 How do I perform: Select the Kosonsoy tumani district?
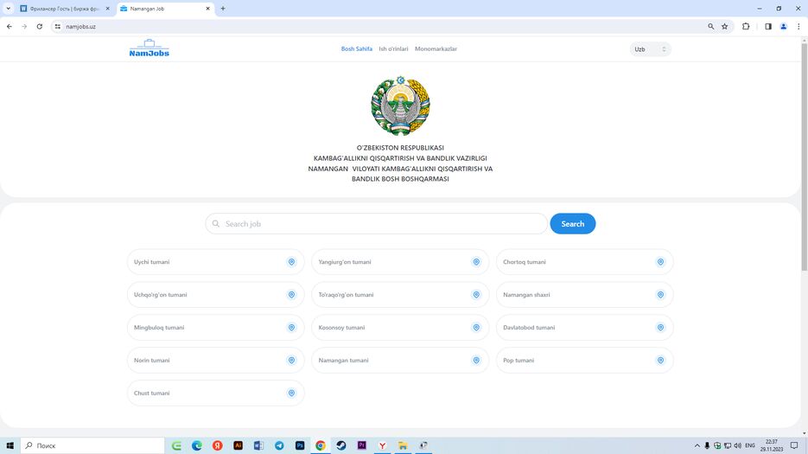pyautogui.click(x=400, y=328)
